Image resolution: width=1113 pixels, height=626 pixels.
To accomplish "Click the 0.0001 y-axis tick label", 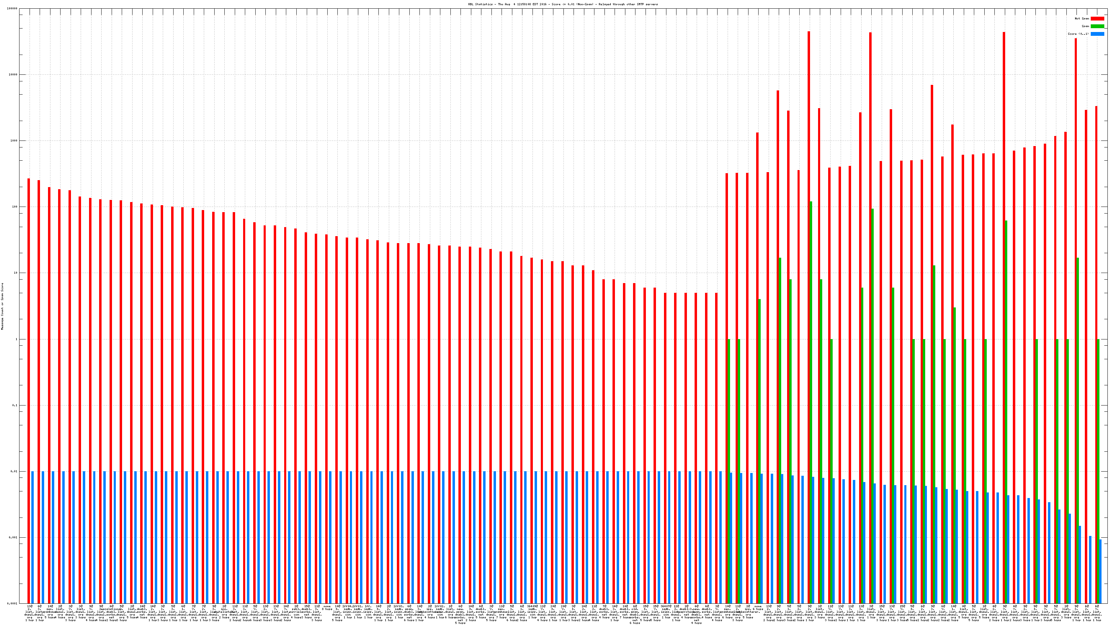I will [13, 603].
